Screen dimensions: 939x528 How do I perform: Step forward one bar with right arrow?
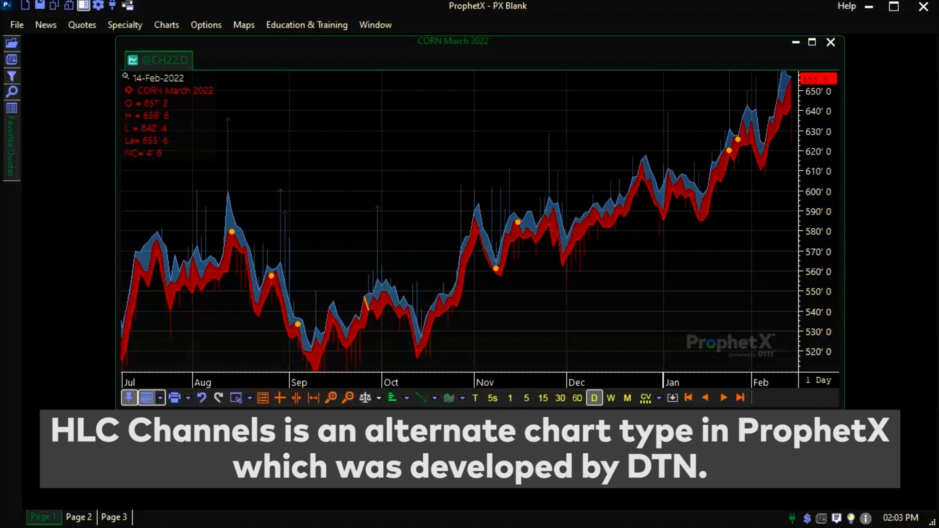point(723,398)
